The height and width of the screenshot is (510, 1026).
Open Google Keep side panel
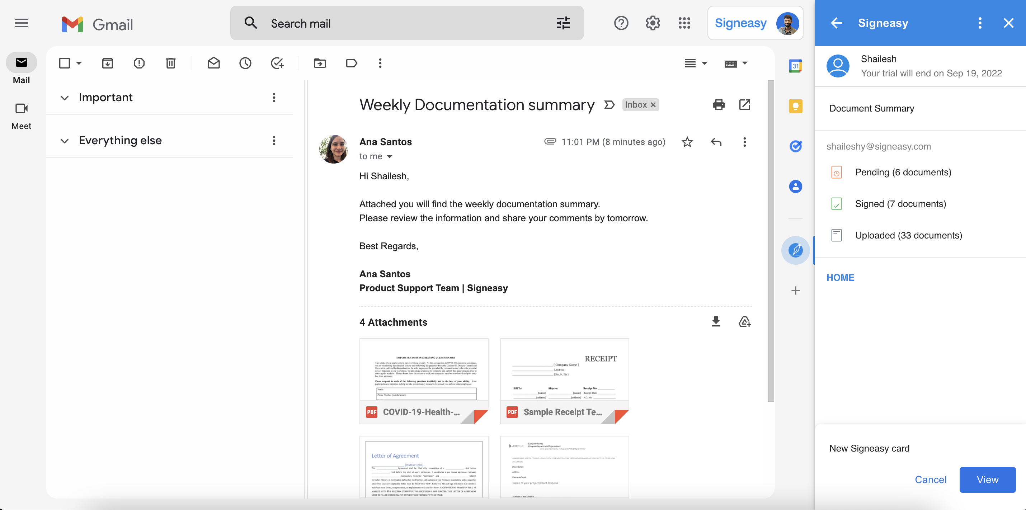795,106
